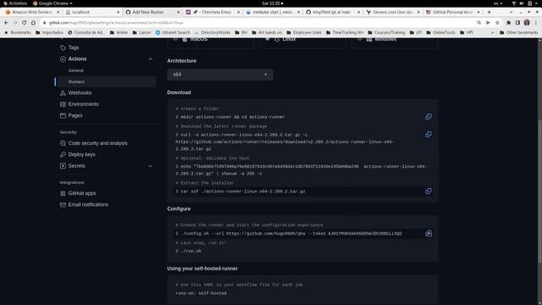
Task: Open the clock calendar in top bar
Action: 273,3
